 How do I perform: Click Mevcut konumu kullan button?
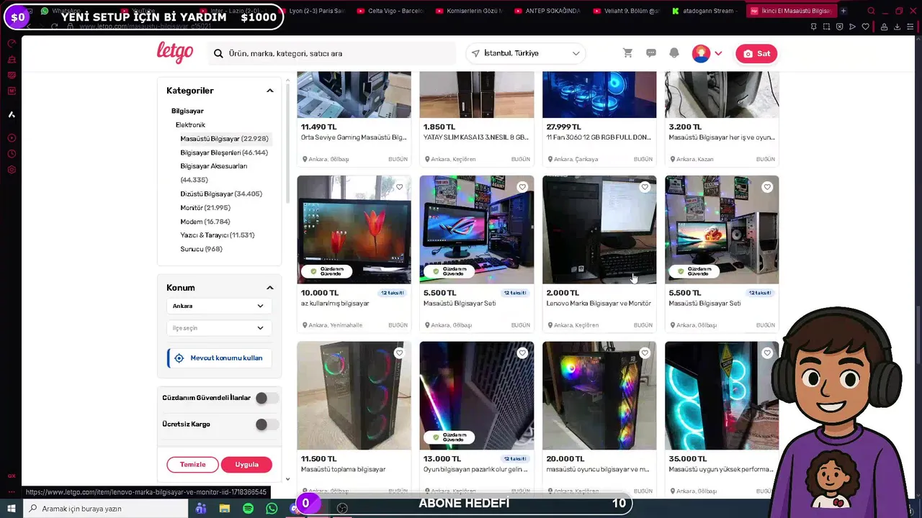(x=220, y=358)
